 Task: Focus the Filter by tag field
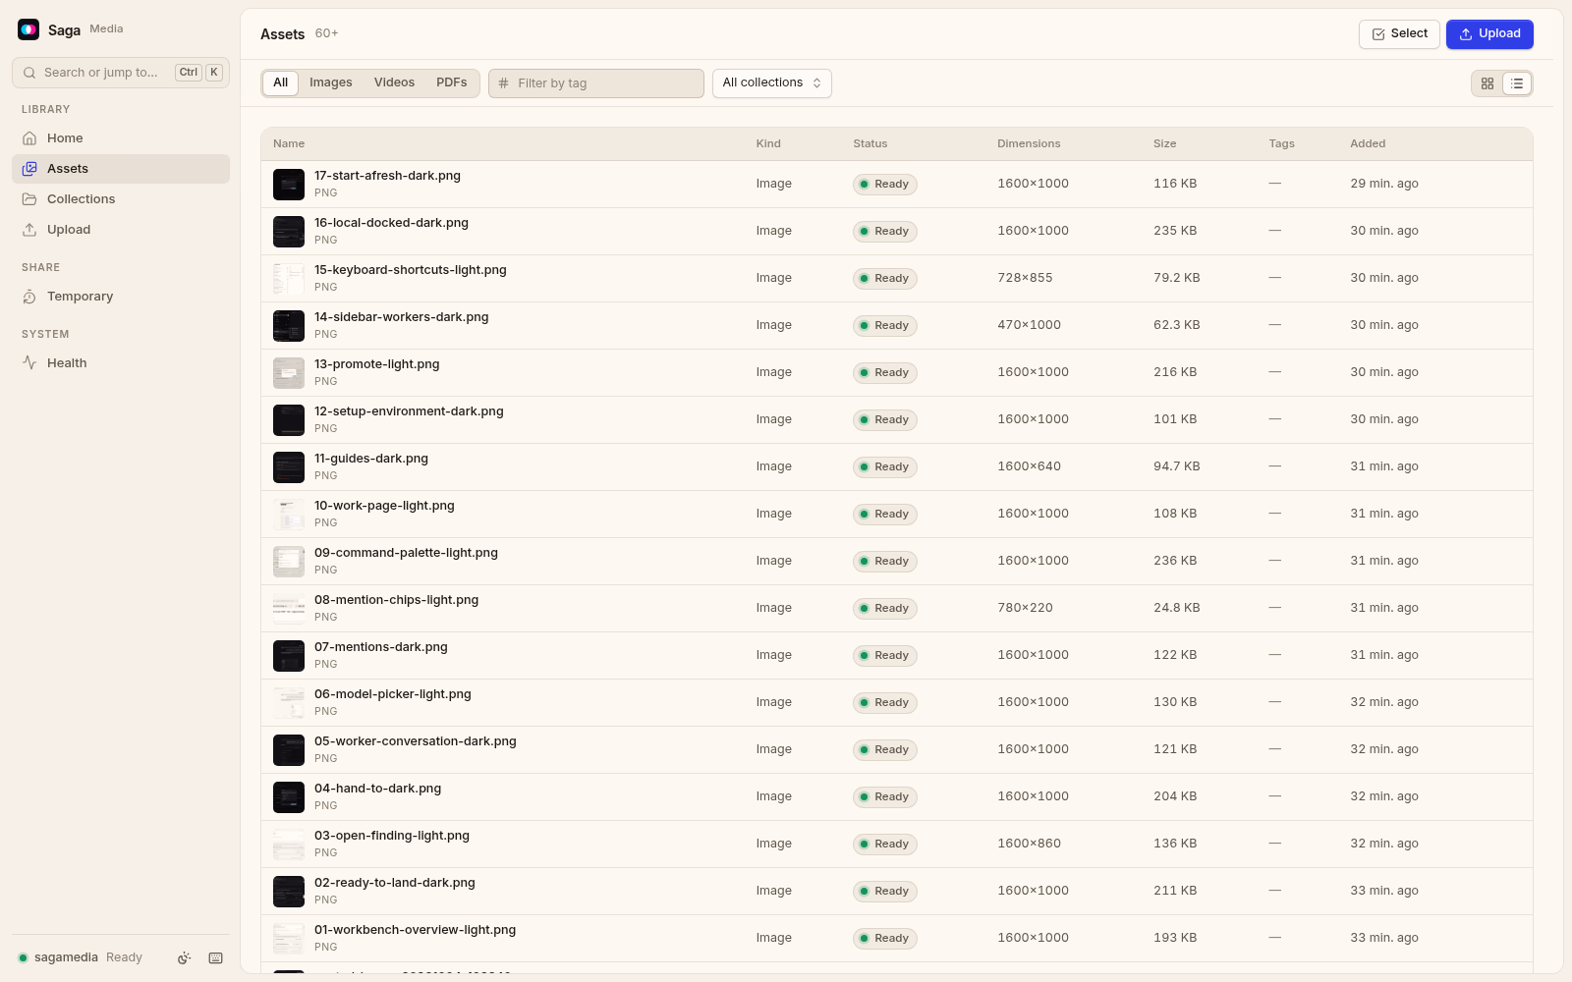596,83
